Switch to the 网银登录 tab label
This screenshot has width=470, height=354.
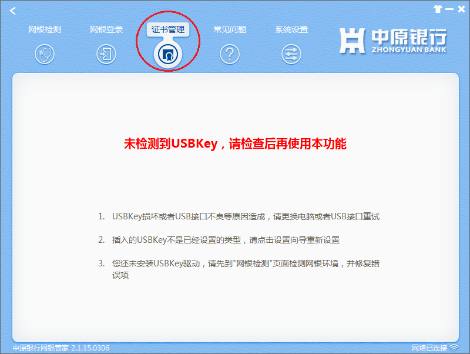(106, 29)
